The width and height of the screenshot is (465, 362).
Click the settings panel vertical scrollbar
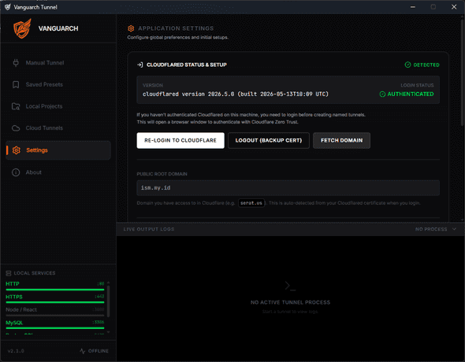pos(463,72)
